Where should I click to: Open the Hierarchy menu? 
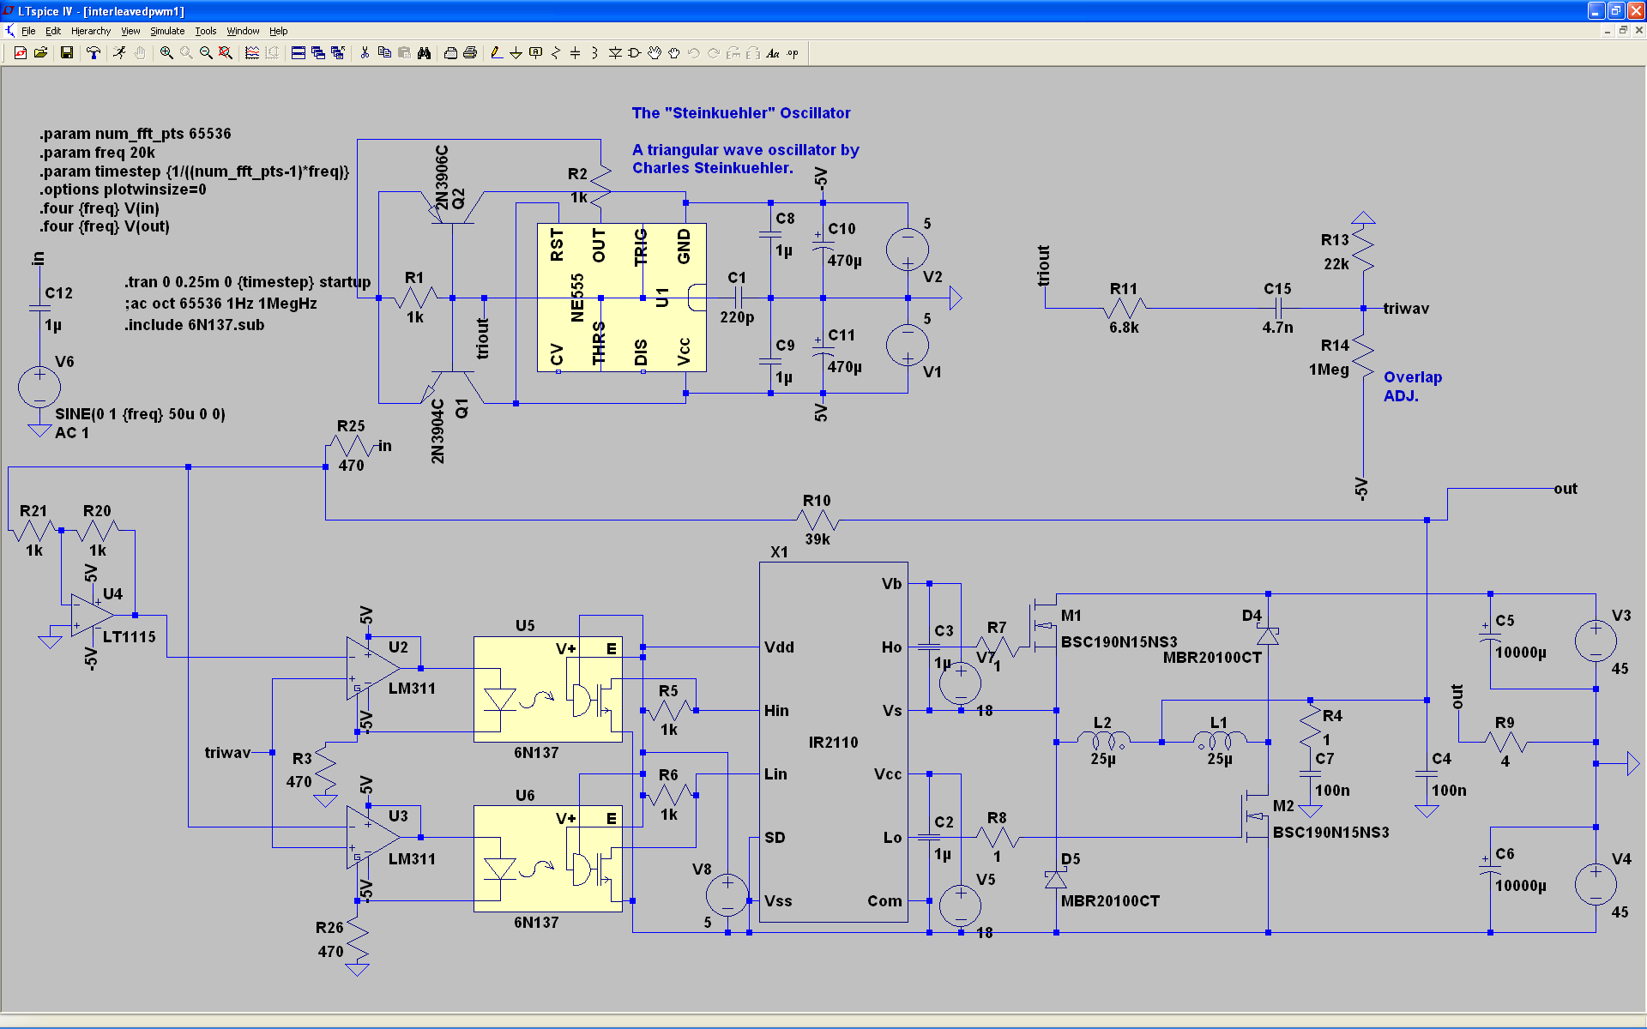tap(91, 31)
